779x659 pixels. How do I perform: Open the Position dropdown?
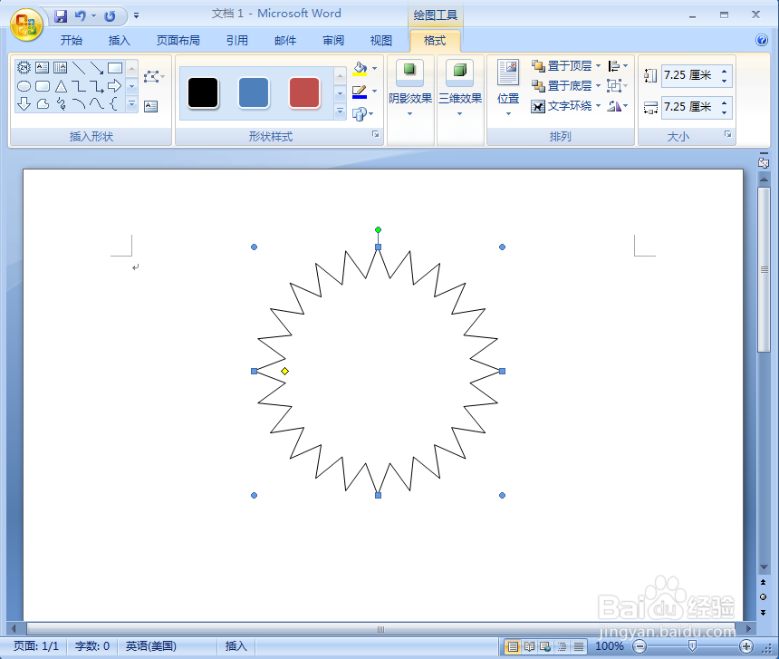(508, 88)
